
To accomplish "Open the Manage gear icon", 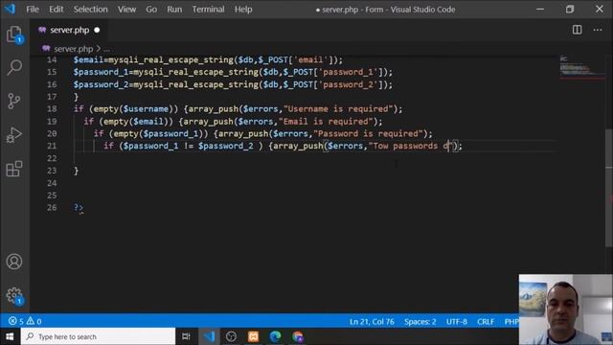I will click(x=14, y=295).
